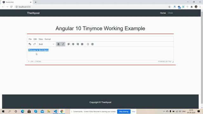203x114 pixels.
Task: Click the POWERED BY TINY link
Action: point(165,61)
